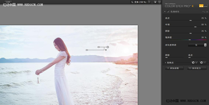Uncheck the 色调对比 filter checkbox
This screenshot has height=105, width=209.
point(168,12)
